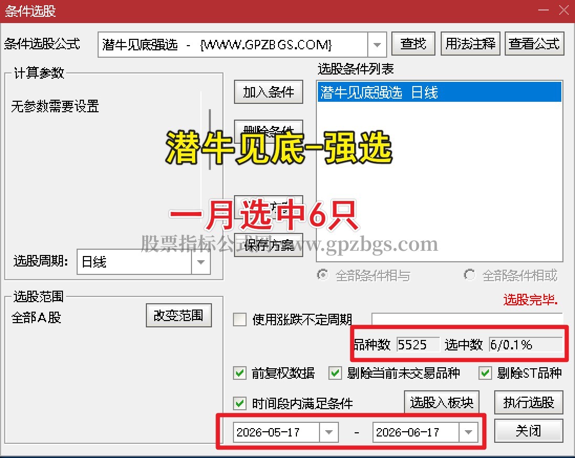Disable 时间段内满足条件 checkbox
Viewport: 575px width, 458px height.
pyautogui.click(x=240, y=403)
